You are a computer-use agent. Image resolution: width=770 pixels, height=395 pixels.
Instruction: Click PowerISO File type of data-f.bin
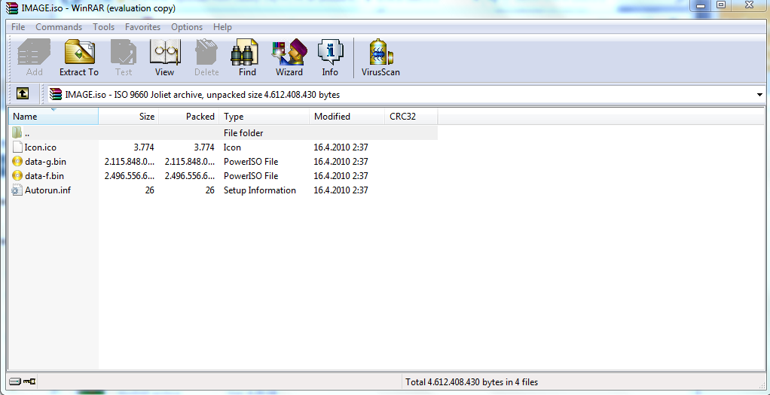point(251,175)
